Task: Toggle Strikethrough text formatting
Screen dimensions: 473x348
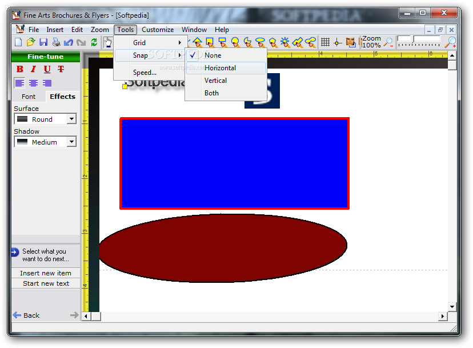Action: coord(61,69)
